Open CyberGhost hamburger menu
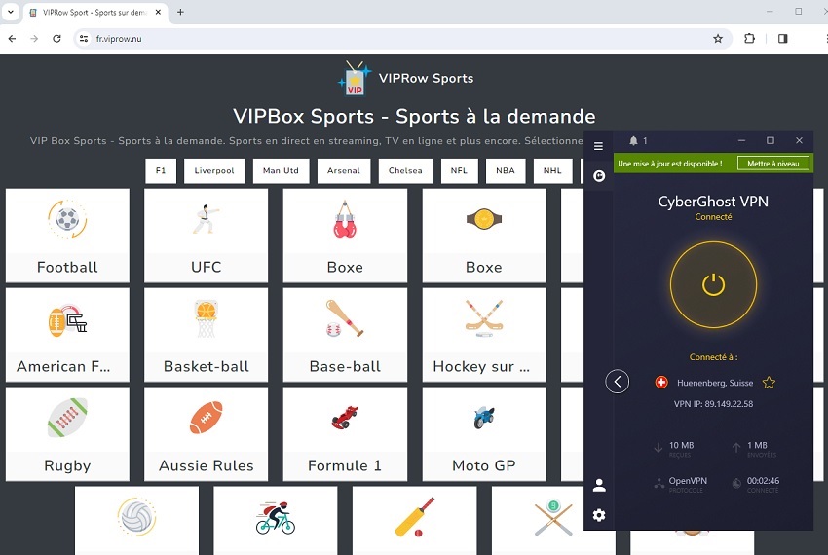Screen dimensions: 828x555 click(x=598, y=146)
